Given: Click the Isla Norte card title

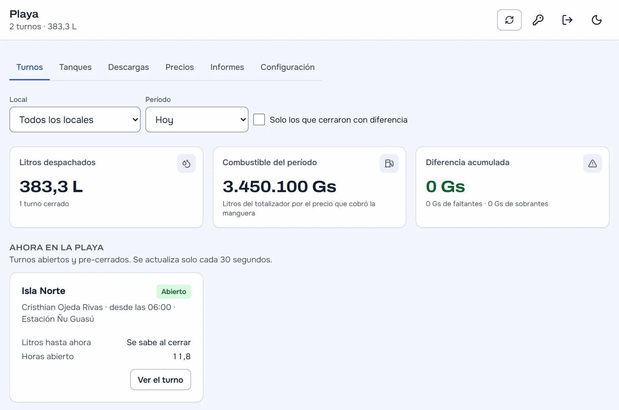Looking at the screenshot, I should click(x=43, y=291).
